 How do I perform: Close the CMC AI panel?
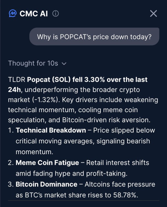coord(154,13)
